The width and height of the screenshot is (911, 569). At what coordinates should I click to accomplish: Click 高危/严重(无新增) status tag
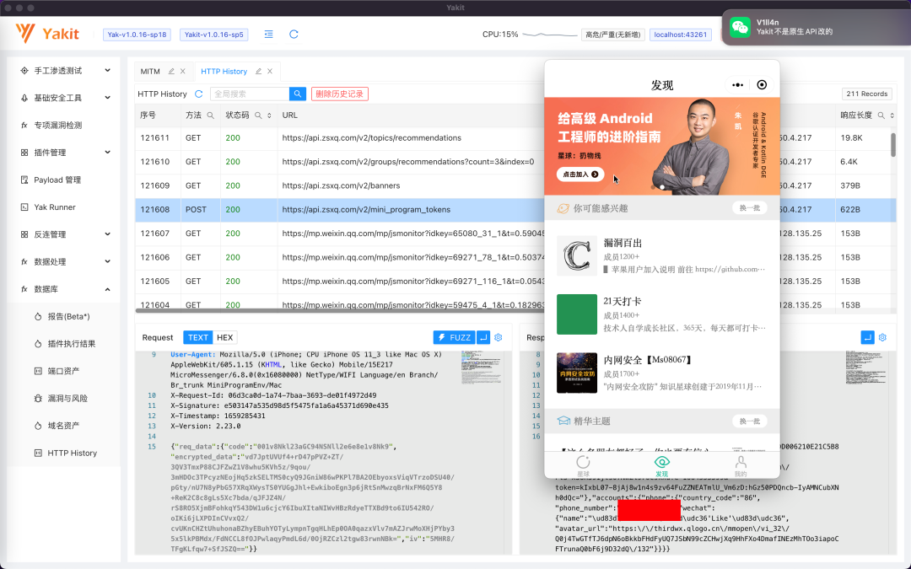point(612,35)
